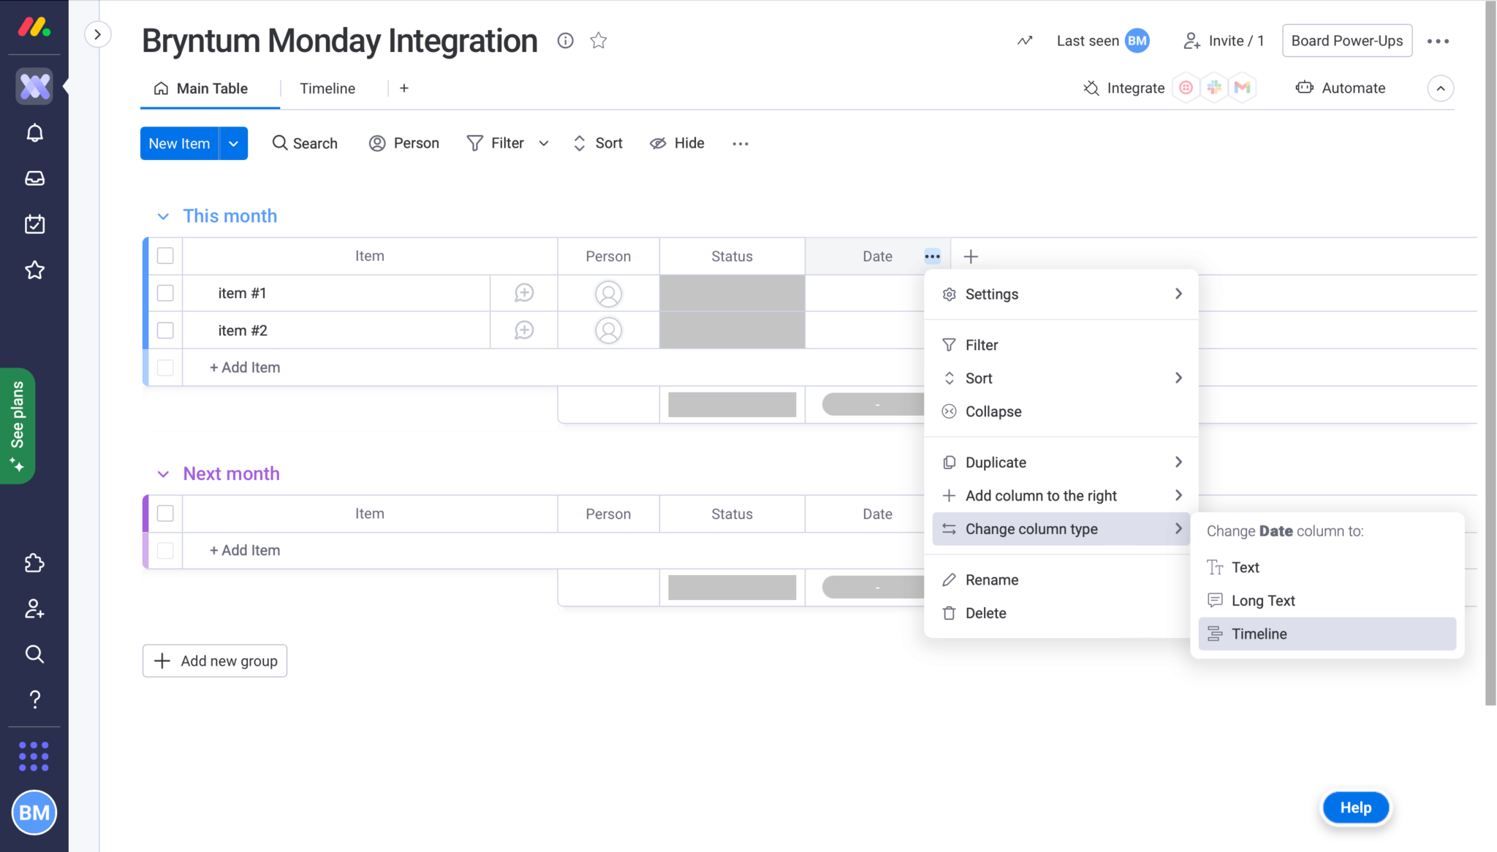This screenshot has height=852, width=1497.
Task: Change Date column to Timeline
Action: point(1327,634)
